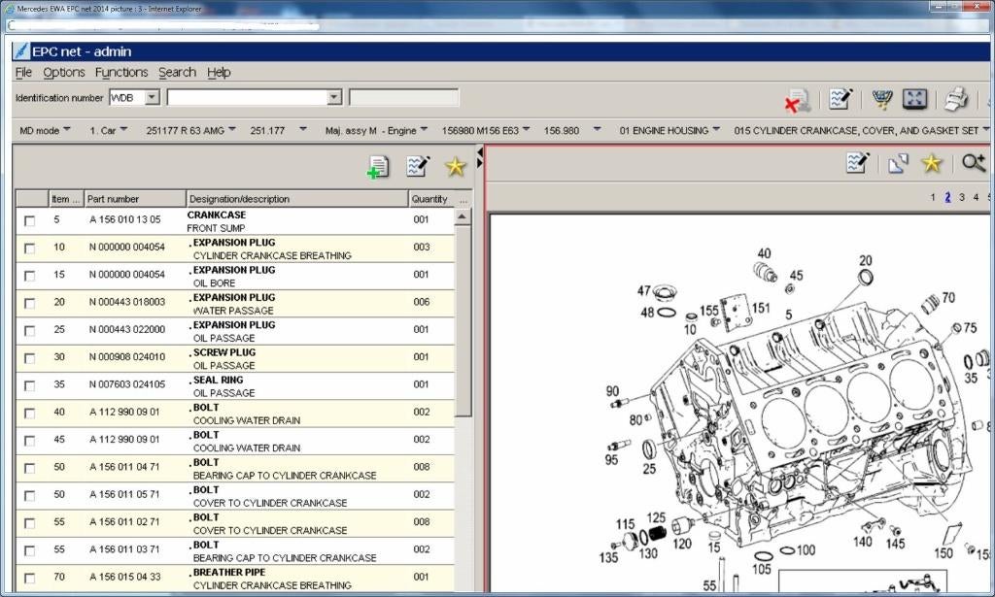995x597 pixels.
Task: Open the parts shopping basket
Action: (x=882, y=98)
